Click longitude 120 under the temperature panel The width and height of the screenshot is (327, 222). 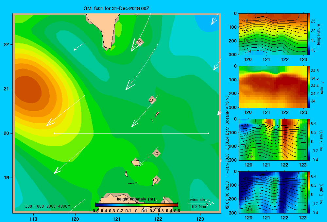pyautogui.click(x=248, y=59)
